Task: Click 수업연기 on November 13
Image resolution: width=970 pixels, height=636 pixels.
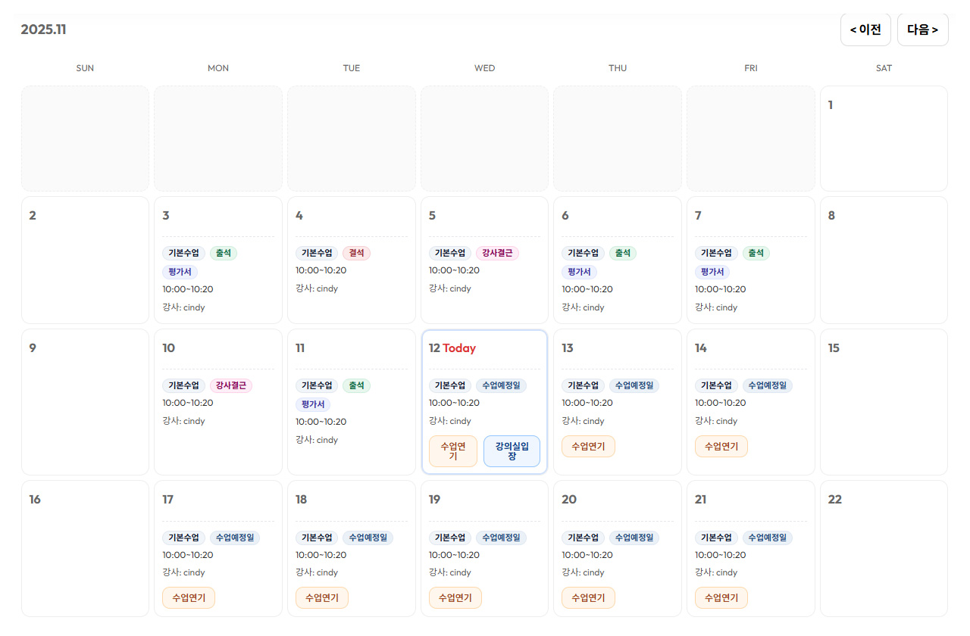Action: (588, 447)
